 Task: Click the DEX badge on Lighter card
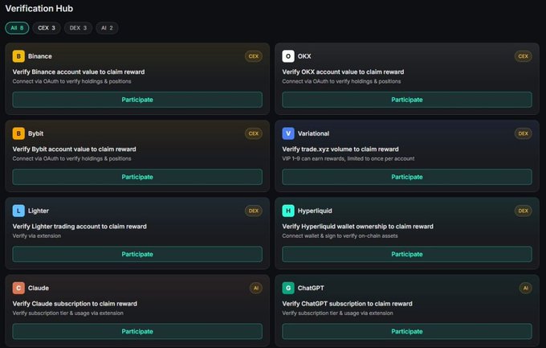pos(254,211)
